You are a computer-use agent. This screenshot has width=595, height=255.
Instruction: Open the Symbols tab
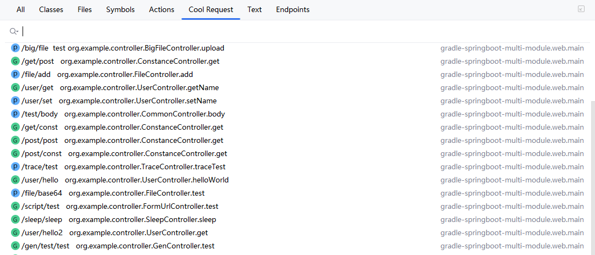120,10
